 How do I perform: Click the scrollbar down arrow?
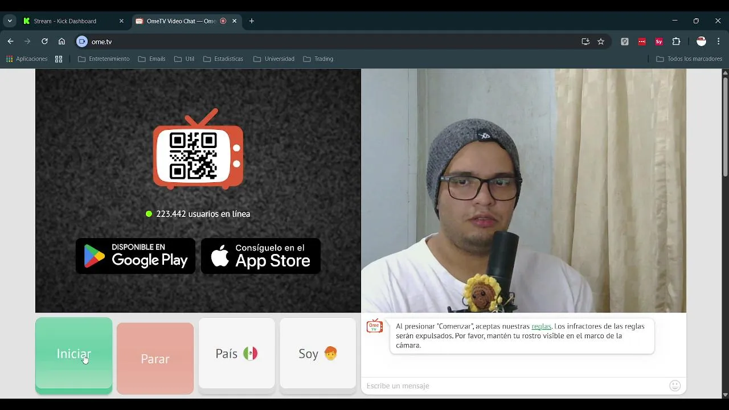[725, 395]
